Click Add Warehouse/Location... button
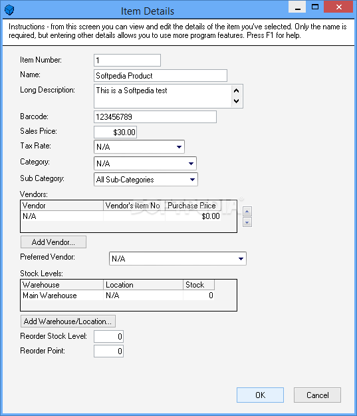The height and width of the screenshot is (416, 357). click(68, 321)
